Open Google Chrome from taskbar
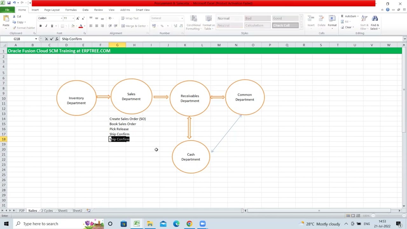407x229 pixels. [x=189, y=224]
